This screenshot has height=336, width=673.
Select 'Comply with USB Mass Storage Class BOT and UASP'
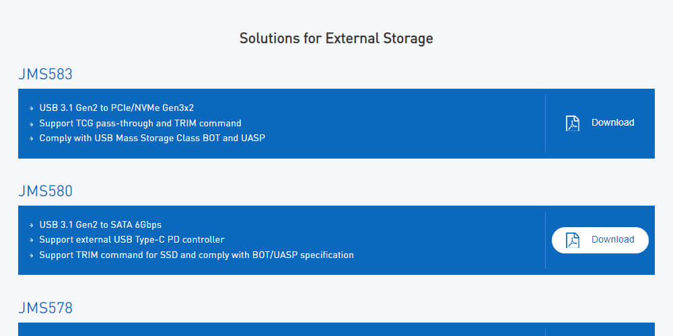click(152, 138)
